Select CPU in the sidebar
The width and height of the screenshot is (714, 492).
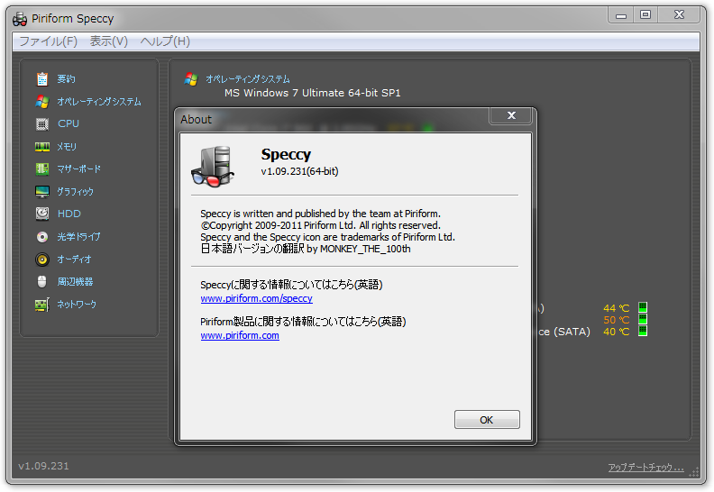click(x=69, y=123)
